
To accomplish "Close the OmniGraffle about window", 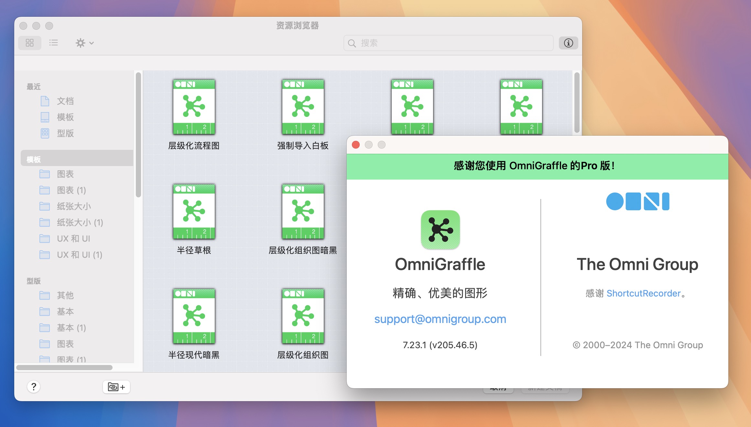I will (356, 145).
